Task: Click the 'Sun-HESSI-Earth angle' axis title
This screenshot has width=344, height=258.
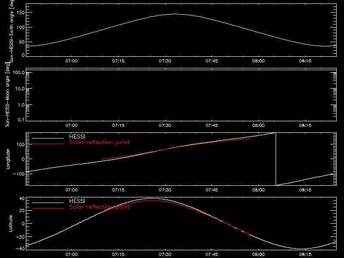Action: 12,31
